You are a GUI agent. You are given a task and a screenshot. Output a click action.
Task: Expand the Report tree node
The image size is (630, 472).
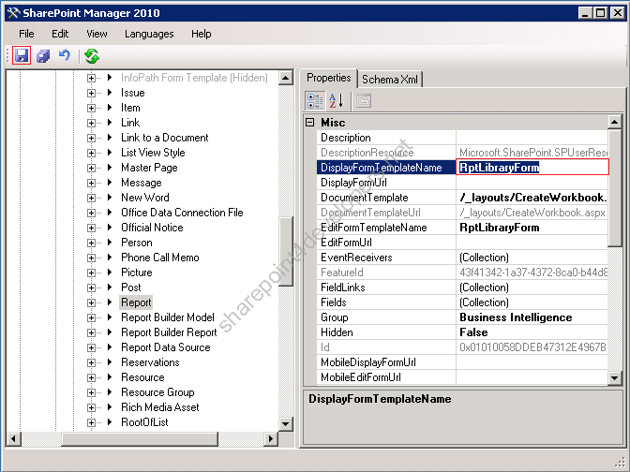tap(91, 302)
